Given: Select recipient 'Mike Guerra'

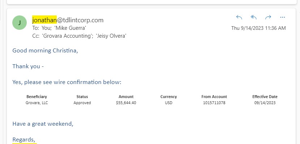Looking at the screenshot, I should tap(70, 28).
